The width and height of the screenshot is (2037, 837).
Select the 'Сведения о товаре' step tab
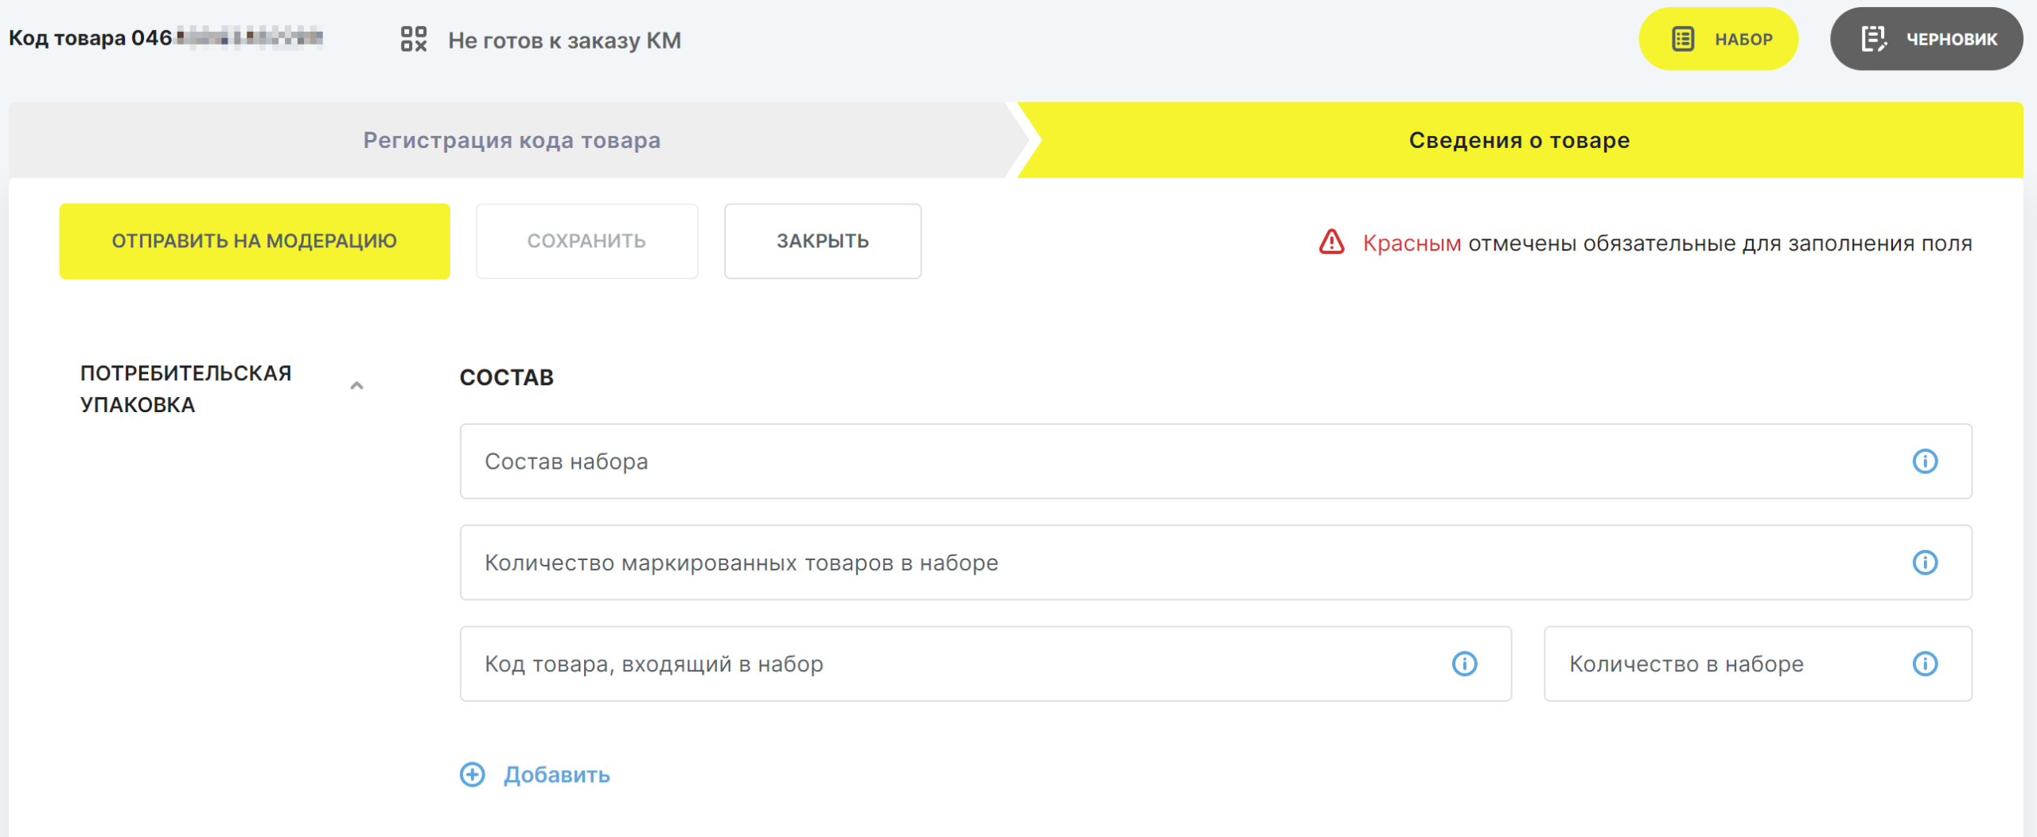point(1519,140)
